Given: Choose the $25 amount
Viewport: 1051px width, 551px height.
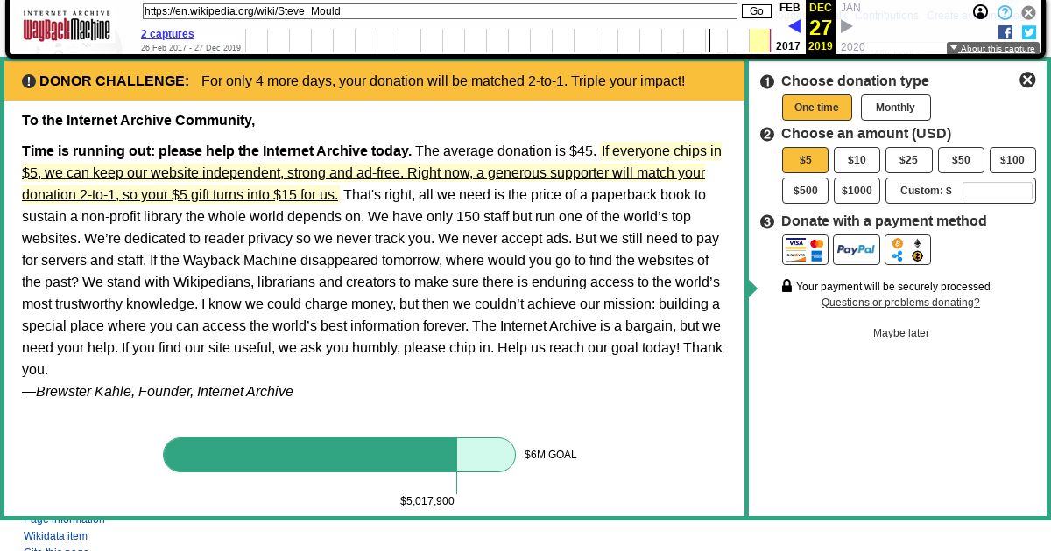Looking at the screenshot, I should click(x=908, y=160).
